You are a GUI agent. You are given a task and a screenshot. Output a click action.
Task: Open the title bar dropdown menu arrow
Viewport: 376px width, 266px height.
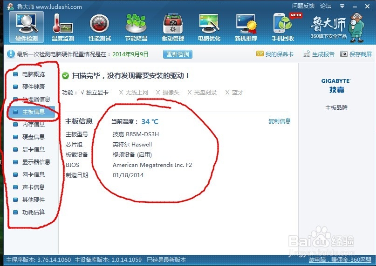click(x=342, y=6)
